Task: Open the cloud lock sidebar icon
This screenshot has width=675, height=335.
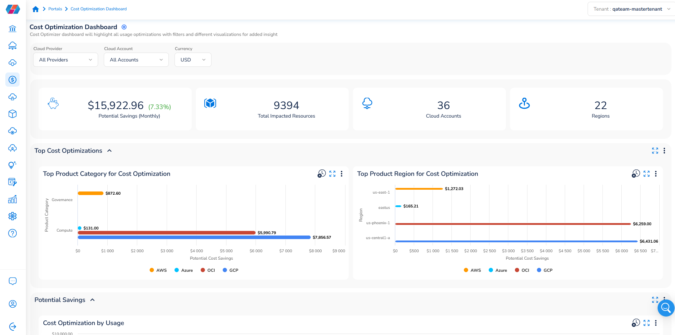Action: pos(12,97)
